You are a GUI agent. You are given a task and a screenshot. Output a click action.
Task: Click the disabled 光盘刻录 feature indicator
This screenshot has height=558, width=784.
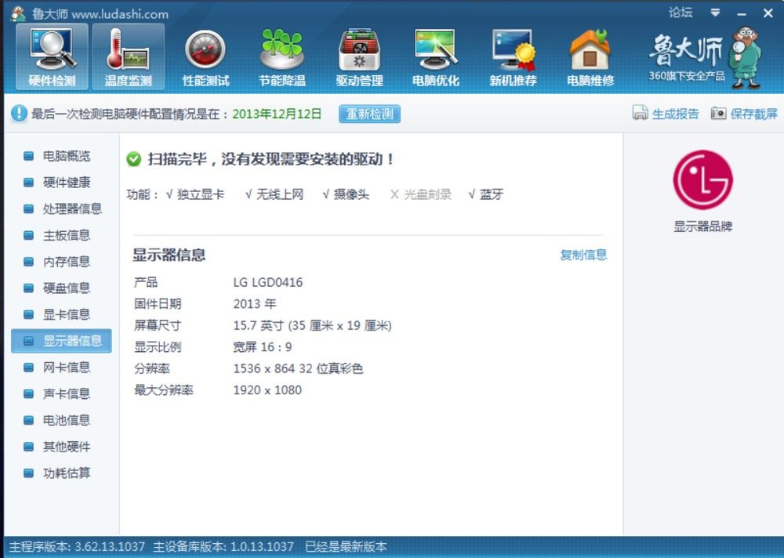click(421, 194)
